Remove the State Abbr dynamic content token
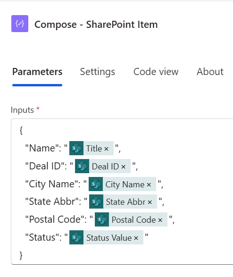Screen dimensions: 233x277 150,202
